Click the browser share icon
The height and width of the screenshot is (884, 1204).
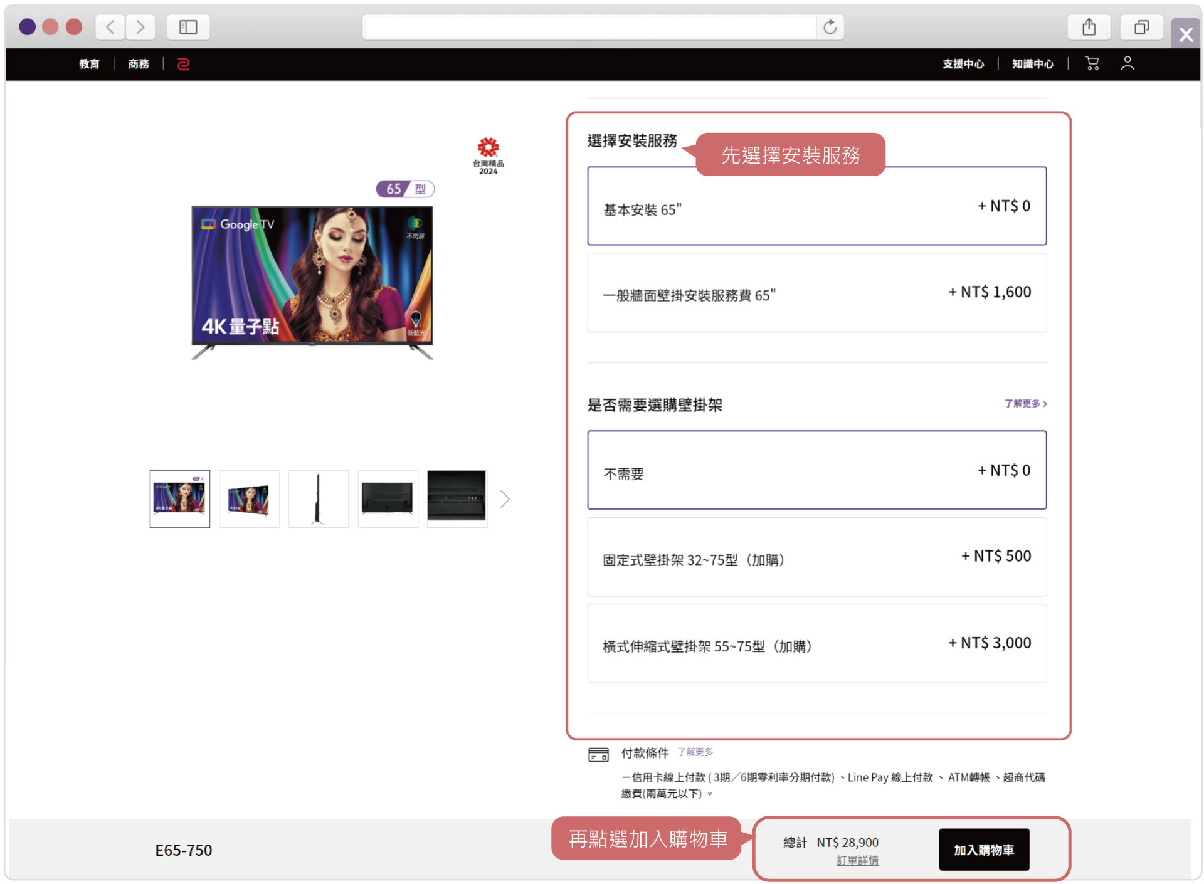(1089, 27)
